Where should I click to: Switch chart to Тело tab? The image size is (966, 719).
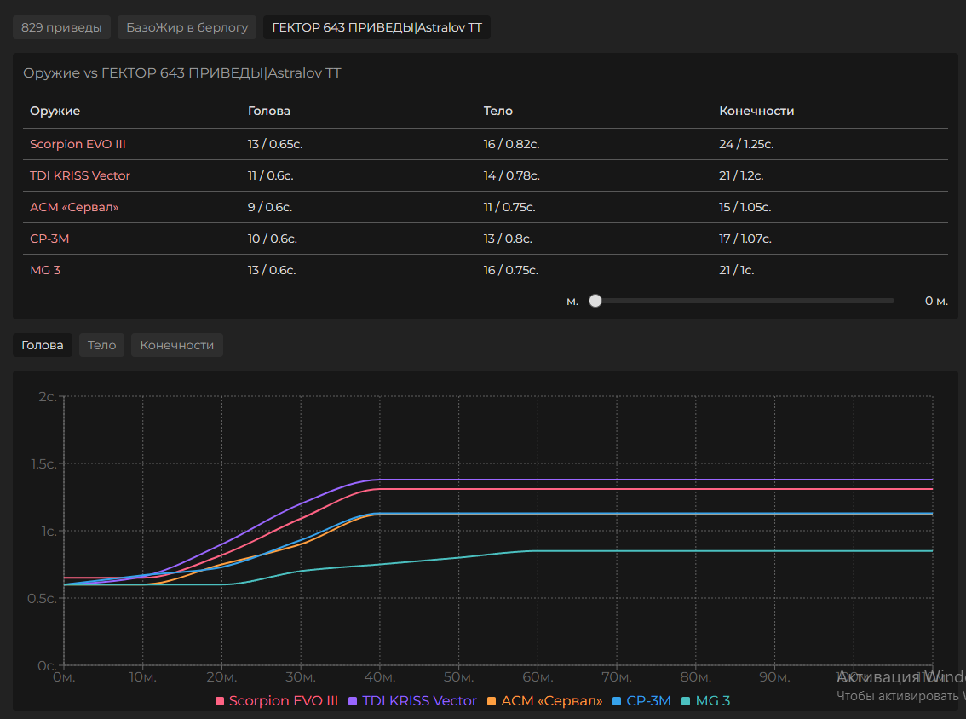coord(101,345)
